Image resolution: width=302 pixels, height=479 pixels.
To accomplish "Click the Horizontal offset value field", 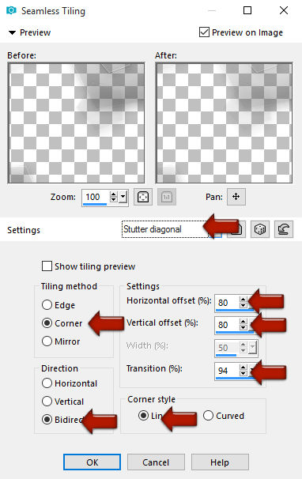I will (227, 303).
